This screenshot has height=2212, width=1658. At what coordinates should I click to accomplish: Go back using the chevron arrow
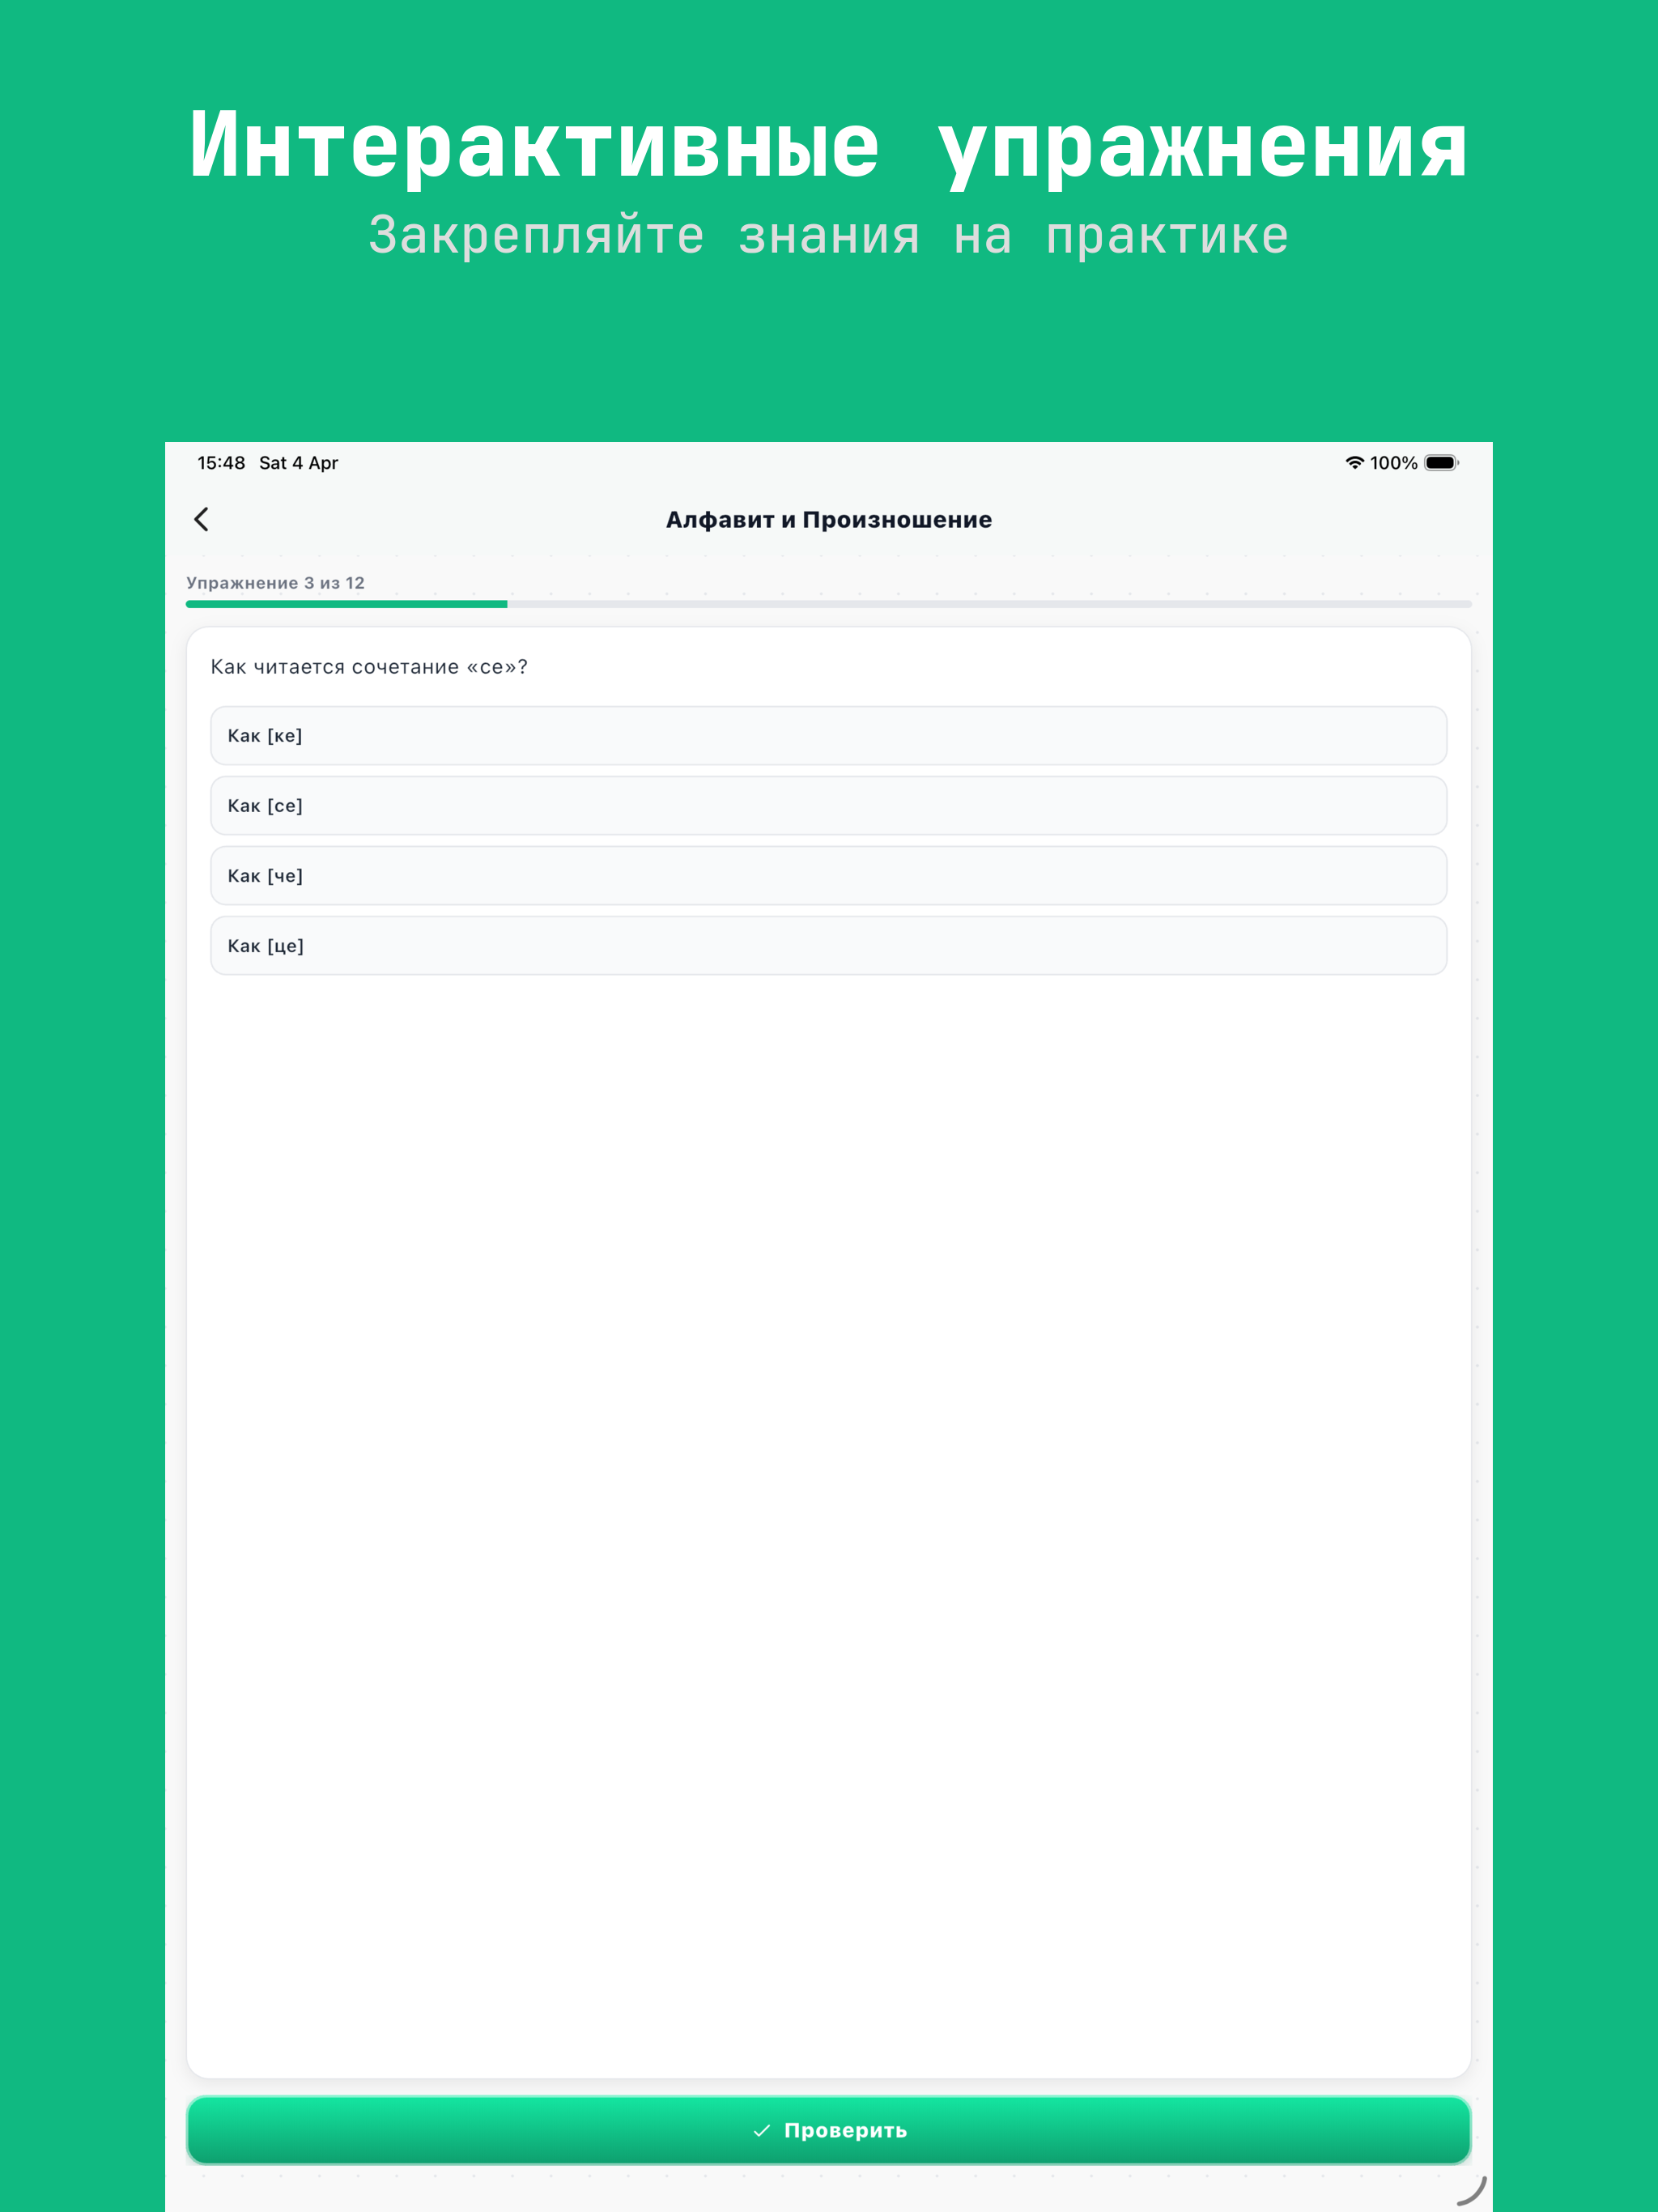click(x=201, y=519)
